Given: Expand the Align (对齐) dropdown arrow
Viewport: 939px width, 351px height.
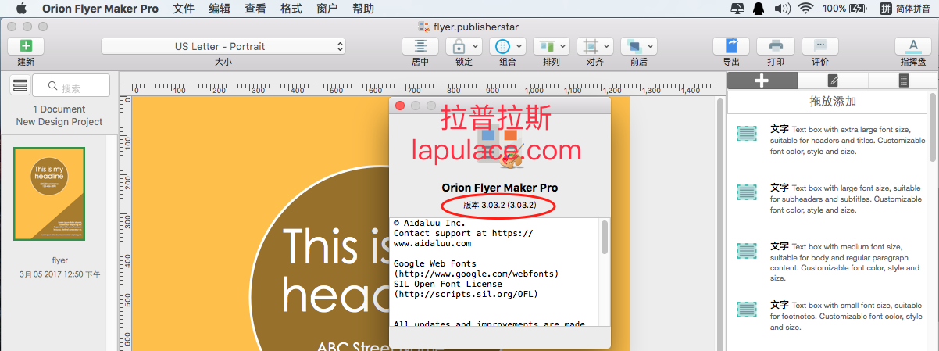Looking at the screenshot, I should (607, 46).
